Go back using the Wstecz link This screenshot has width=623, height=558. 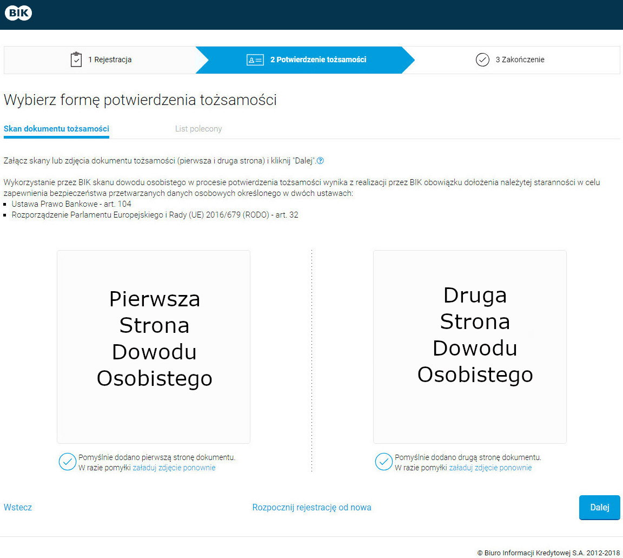tap(18, 508)
